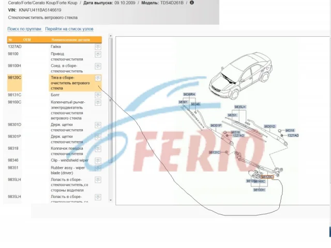Screen dimensions: 331x248
Task: Click the info icon next to model TDS4D261B
Action: click(192, 3)
